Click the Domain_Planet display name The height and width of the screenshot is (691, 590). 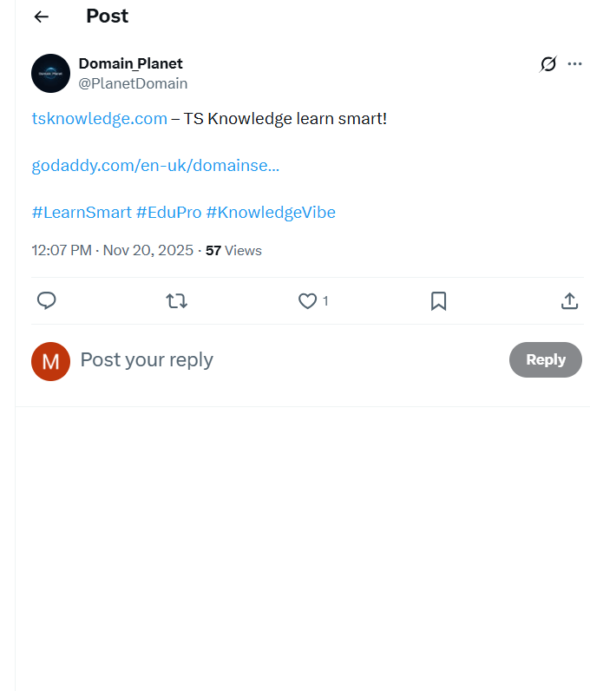(x=130, y=63)
